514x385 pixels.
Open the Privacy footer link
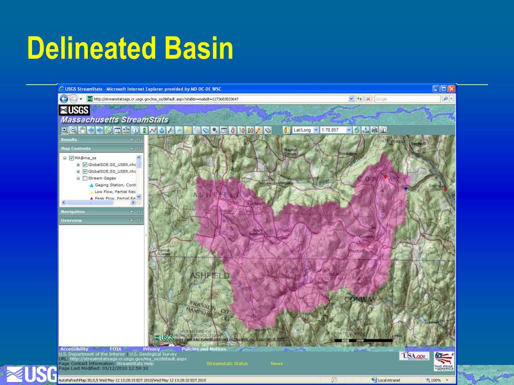151,349
